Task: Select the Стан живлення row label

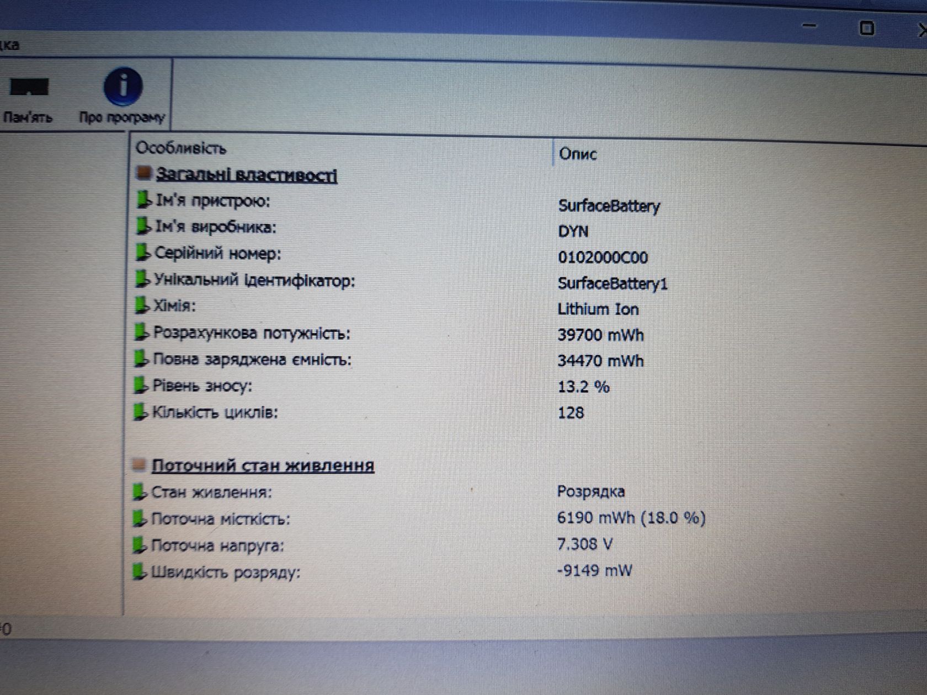Action: tap(211, 492)
